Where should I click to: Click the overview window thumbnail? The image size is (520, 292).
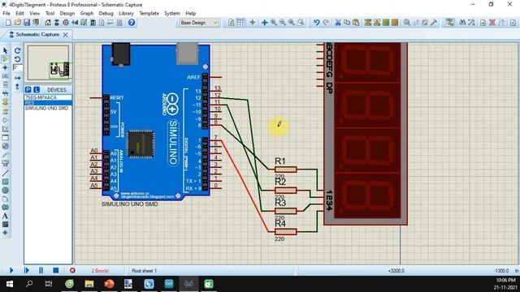pyautogui.click(x=49, y=63)
